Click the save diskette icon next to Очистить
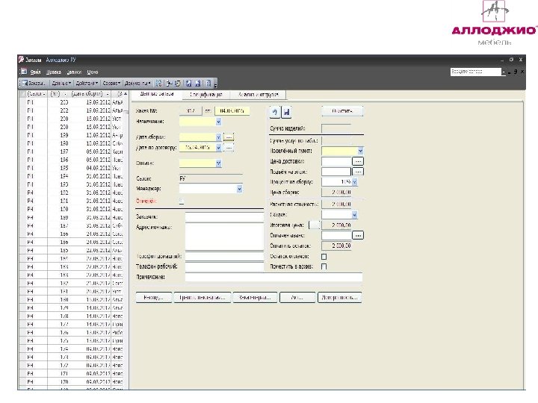Screen dimensions: 538x403 click(x=286, y=112)
